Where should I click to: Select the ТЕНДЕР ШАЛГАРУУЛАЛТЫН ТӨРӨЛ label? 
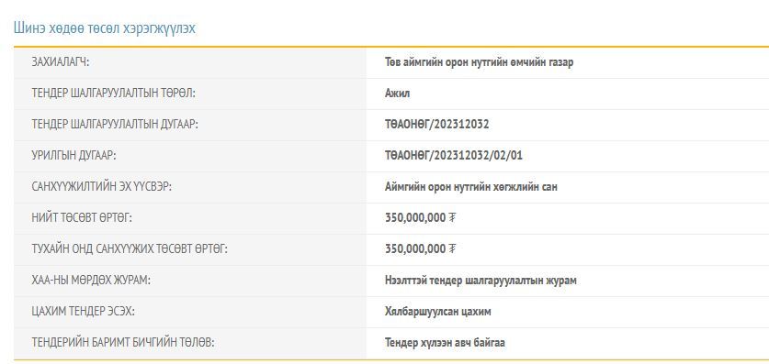pyautogui.click(x=113, y=94)
